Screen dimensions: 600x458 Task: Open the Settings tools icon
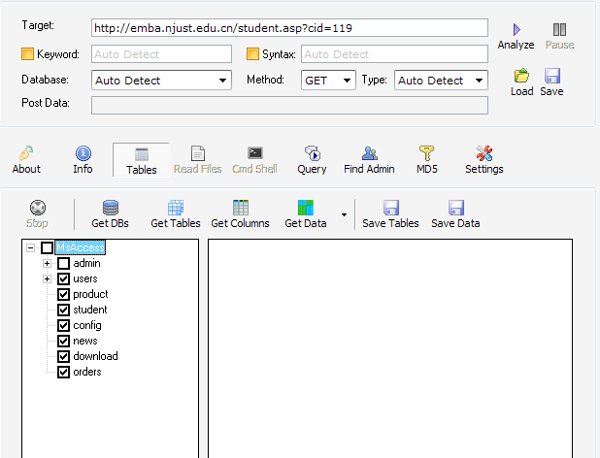[x=484, y=153]
